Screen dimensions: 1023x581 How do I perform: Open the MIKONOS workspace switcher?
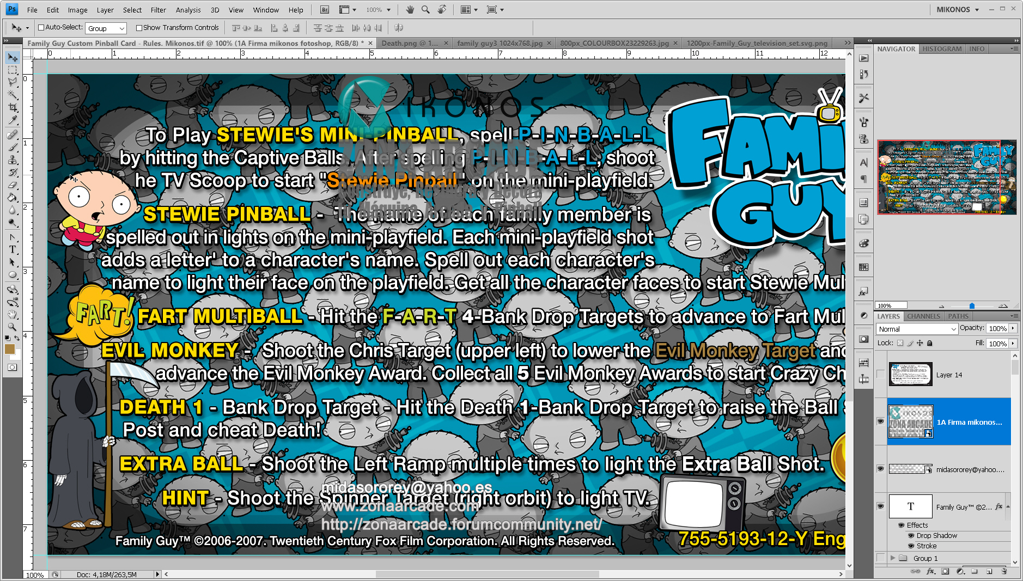tap(958, 10)
